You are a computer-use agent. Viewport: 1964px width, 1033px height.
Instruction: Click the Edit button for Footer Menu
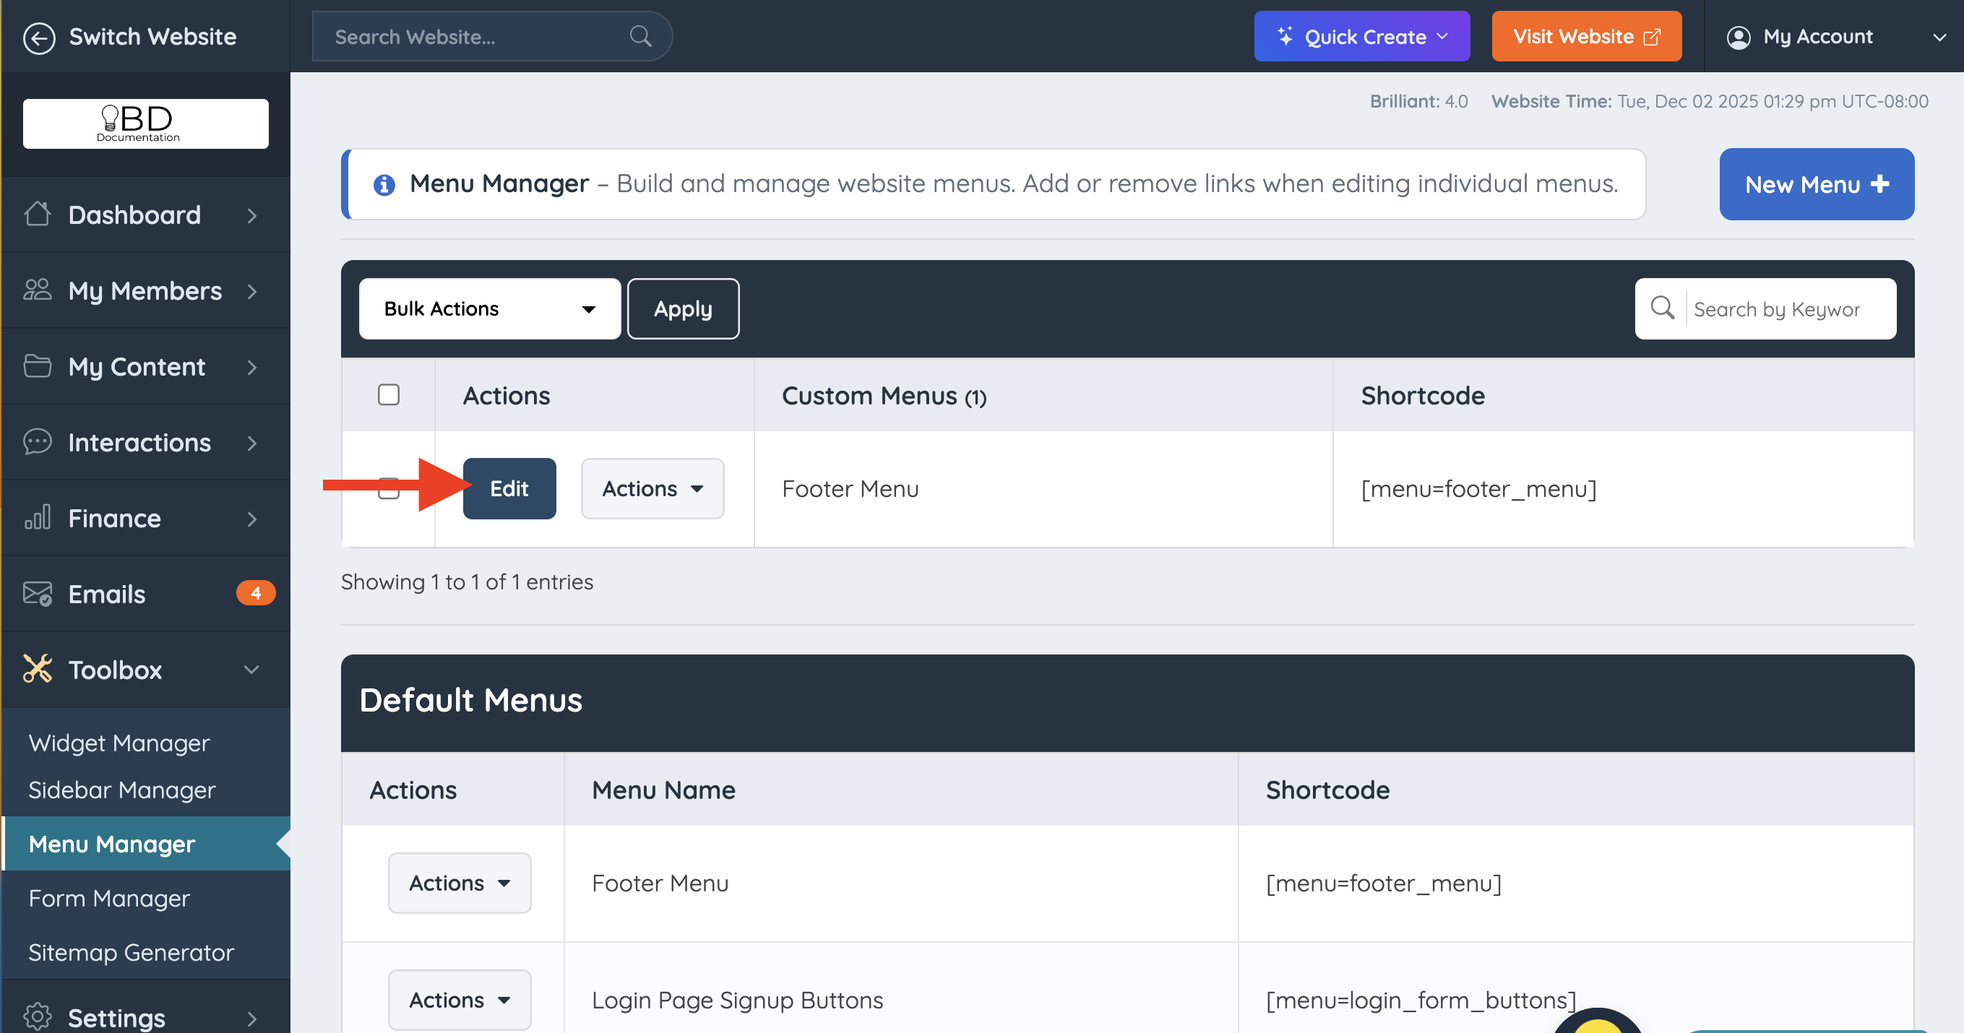[509, 488]
